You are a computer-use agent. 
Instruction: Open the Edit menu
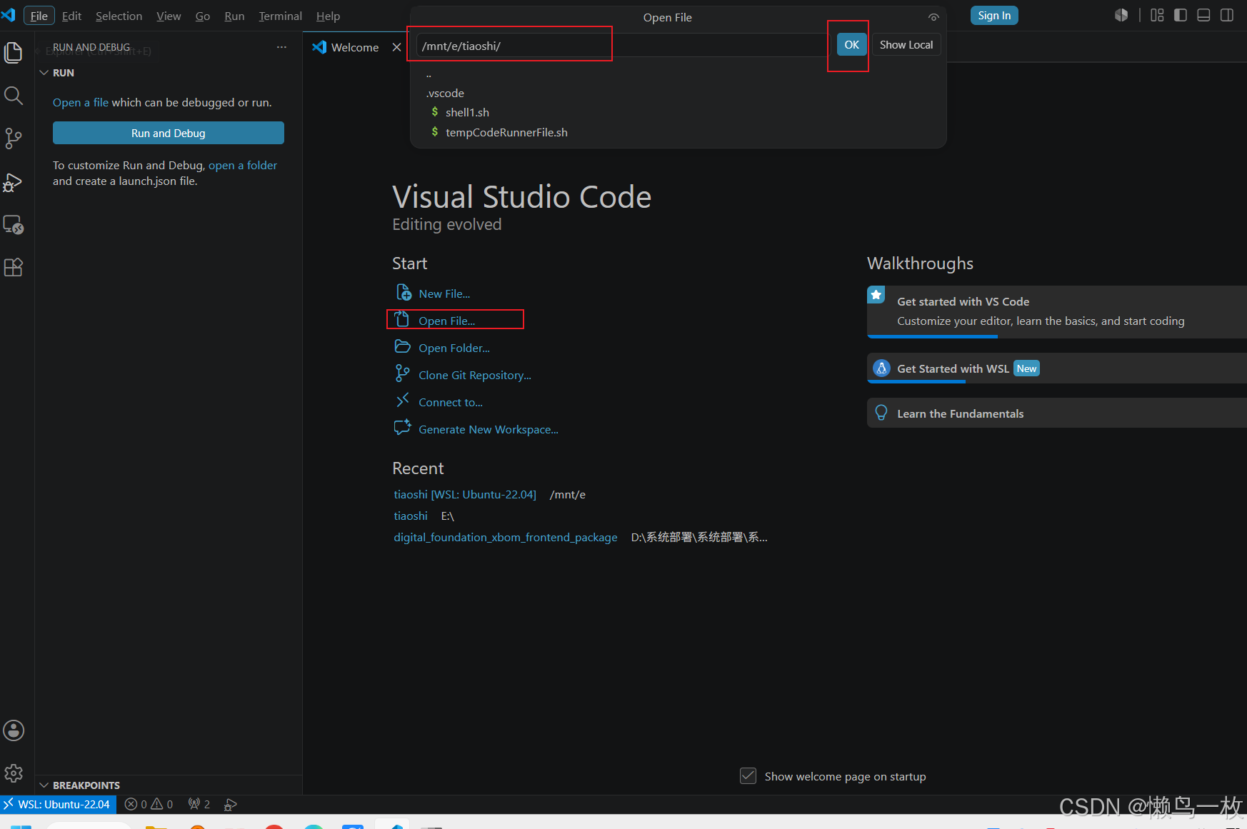(71, 16)
